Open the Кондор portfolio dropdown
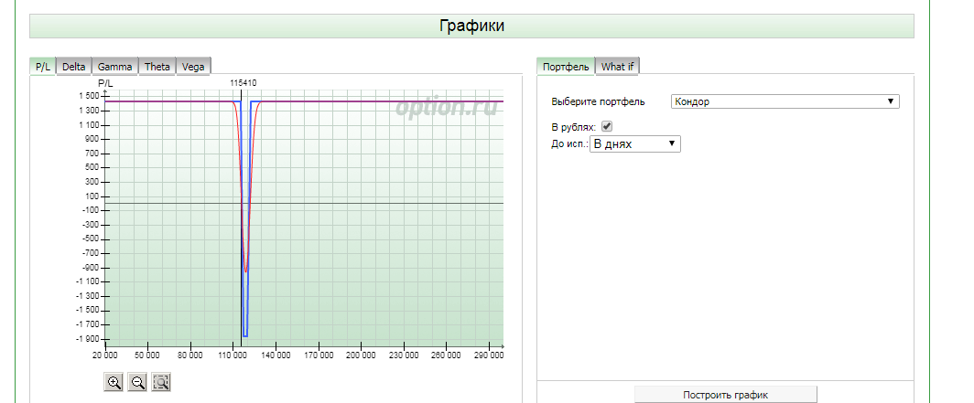Image resolution: width=974 pixels, height=403 pixels. 785,101
